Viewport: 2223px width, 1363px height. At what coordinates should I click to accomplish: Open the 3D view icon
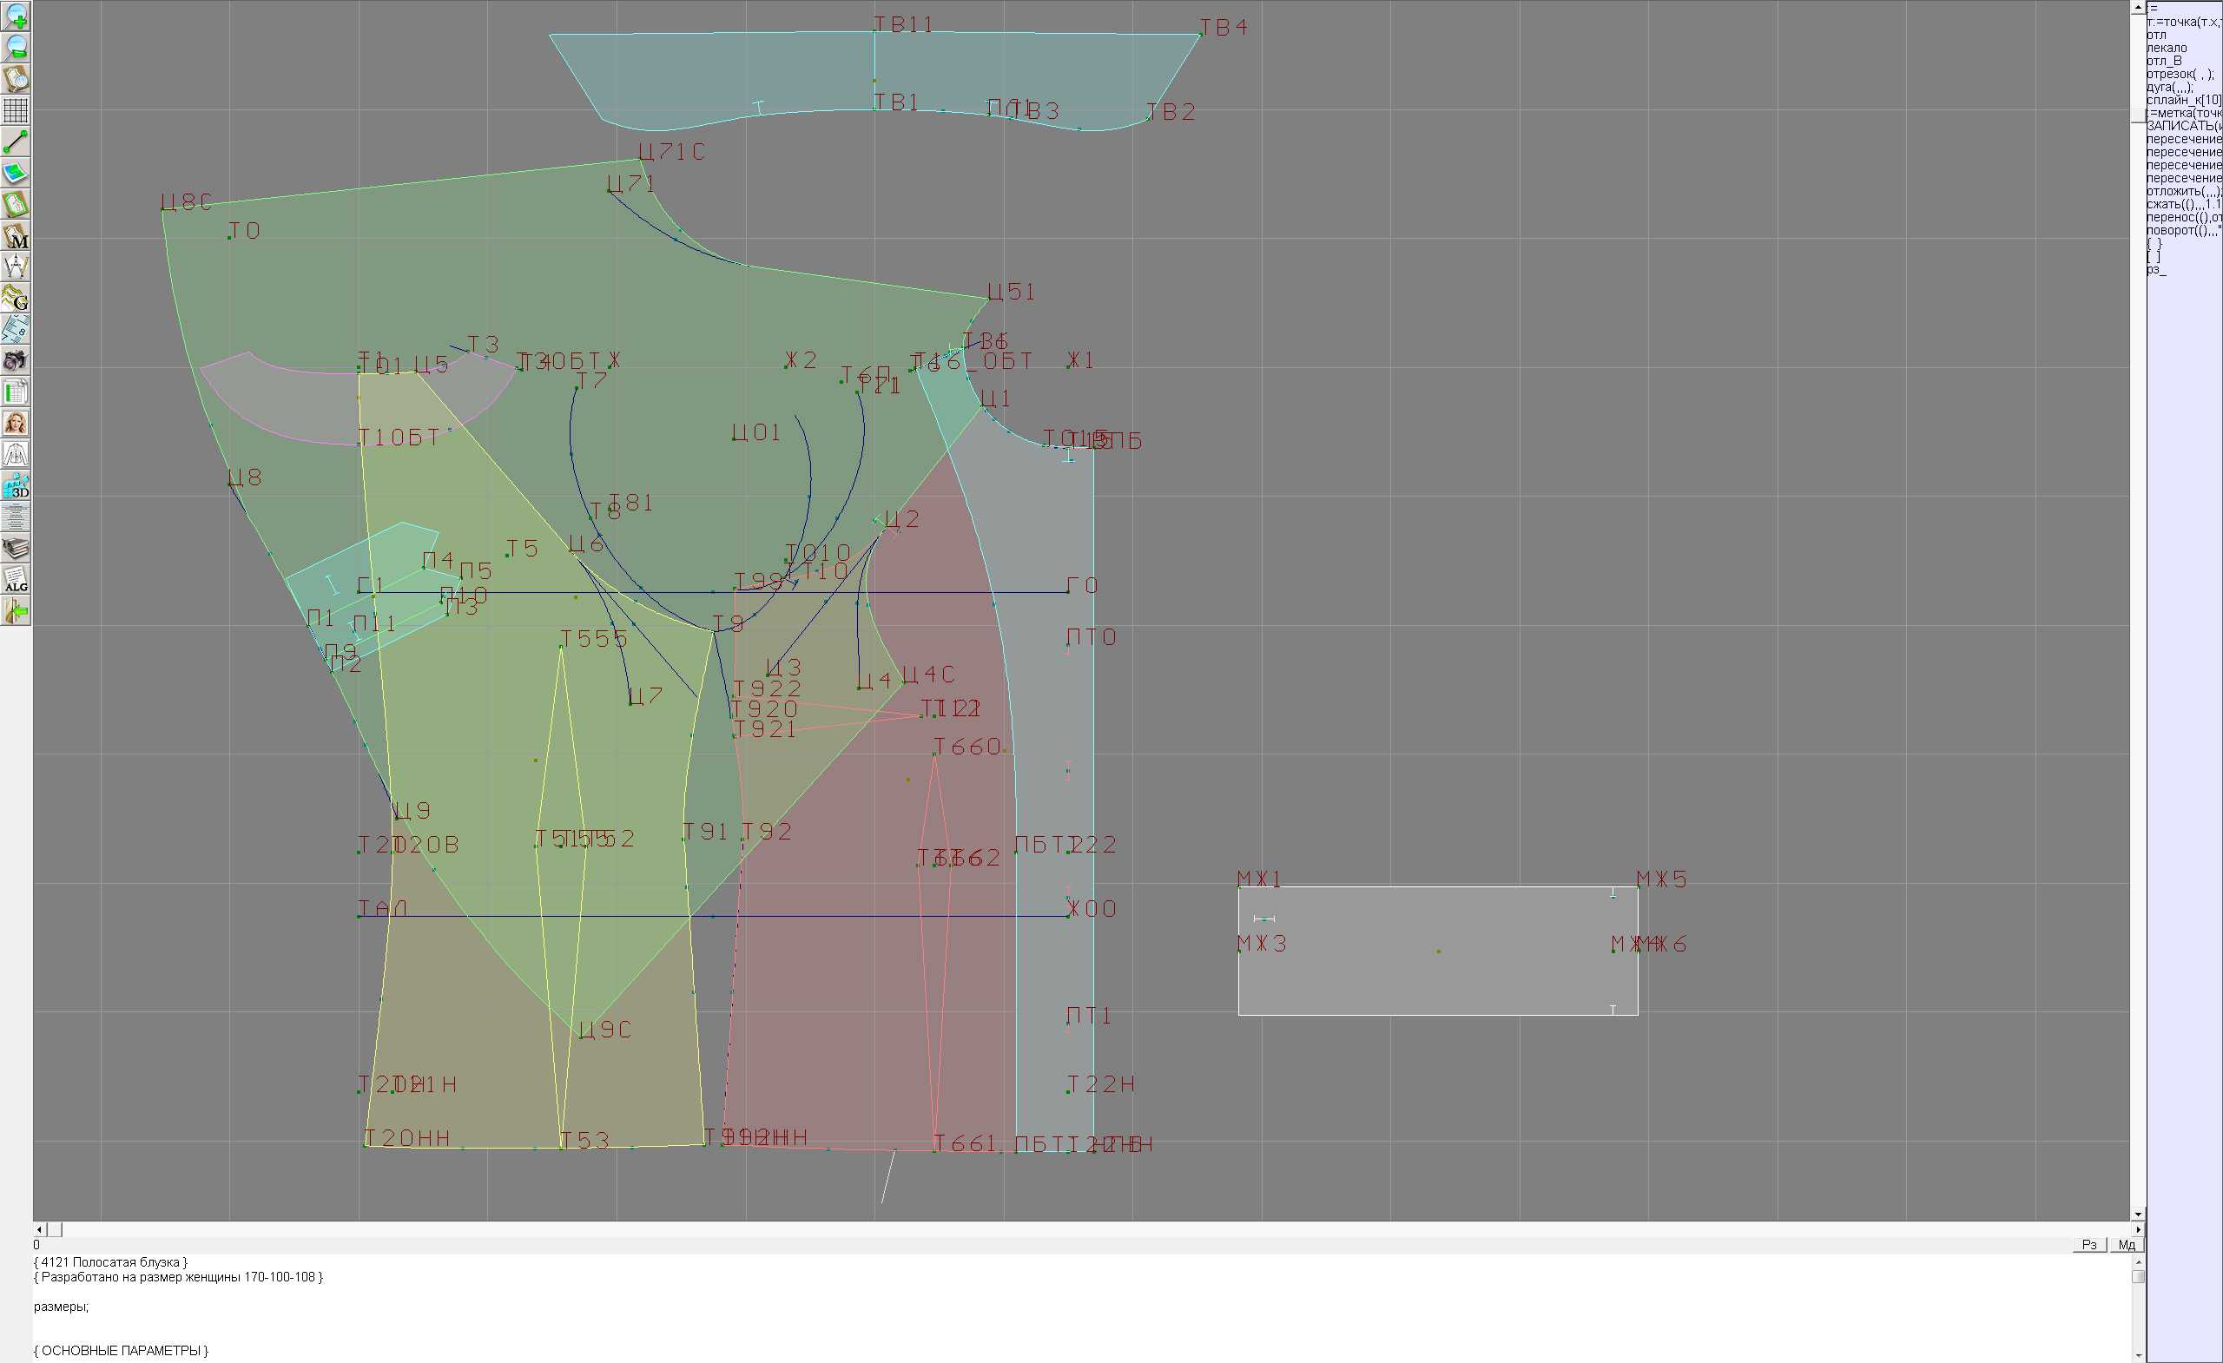pos(16,486)
